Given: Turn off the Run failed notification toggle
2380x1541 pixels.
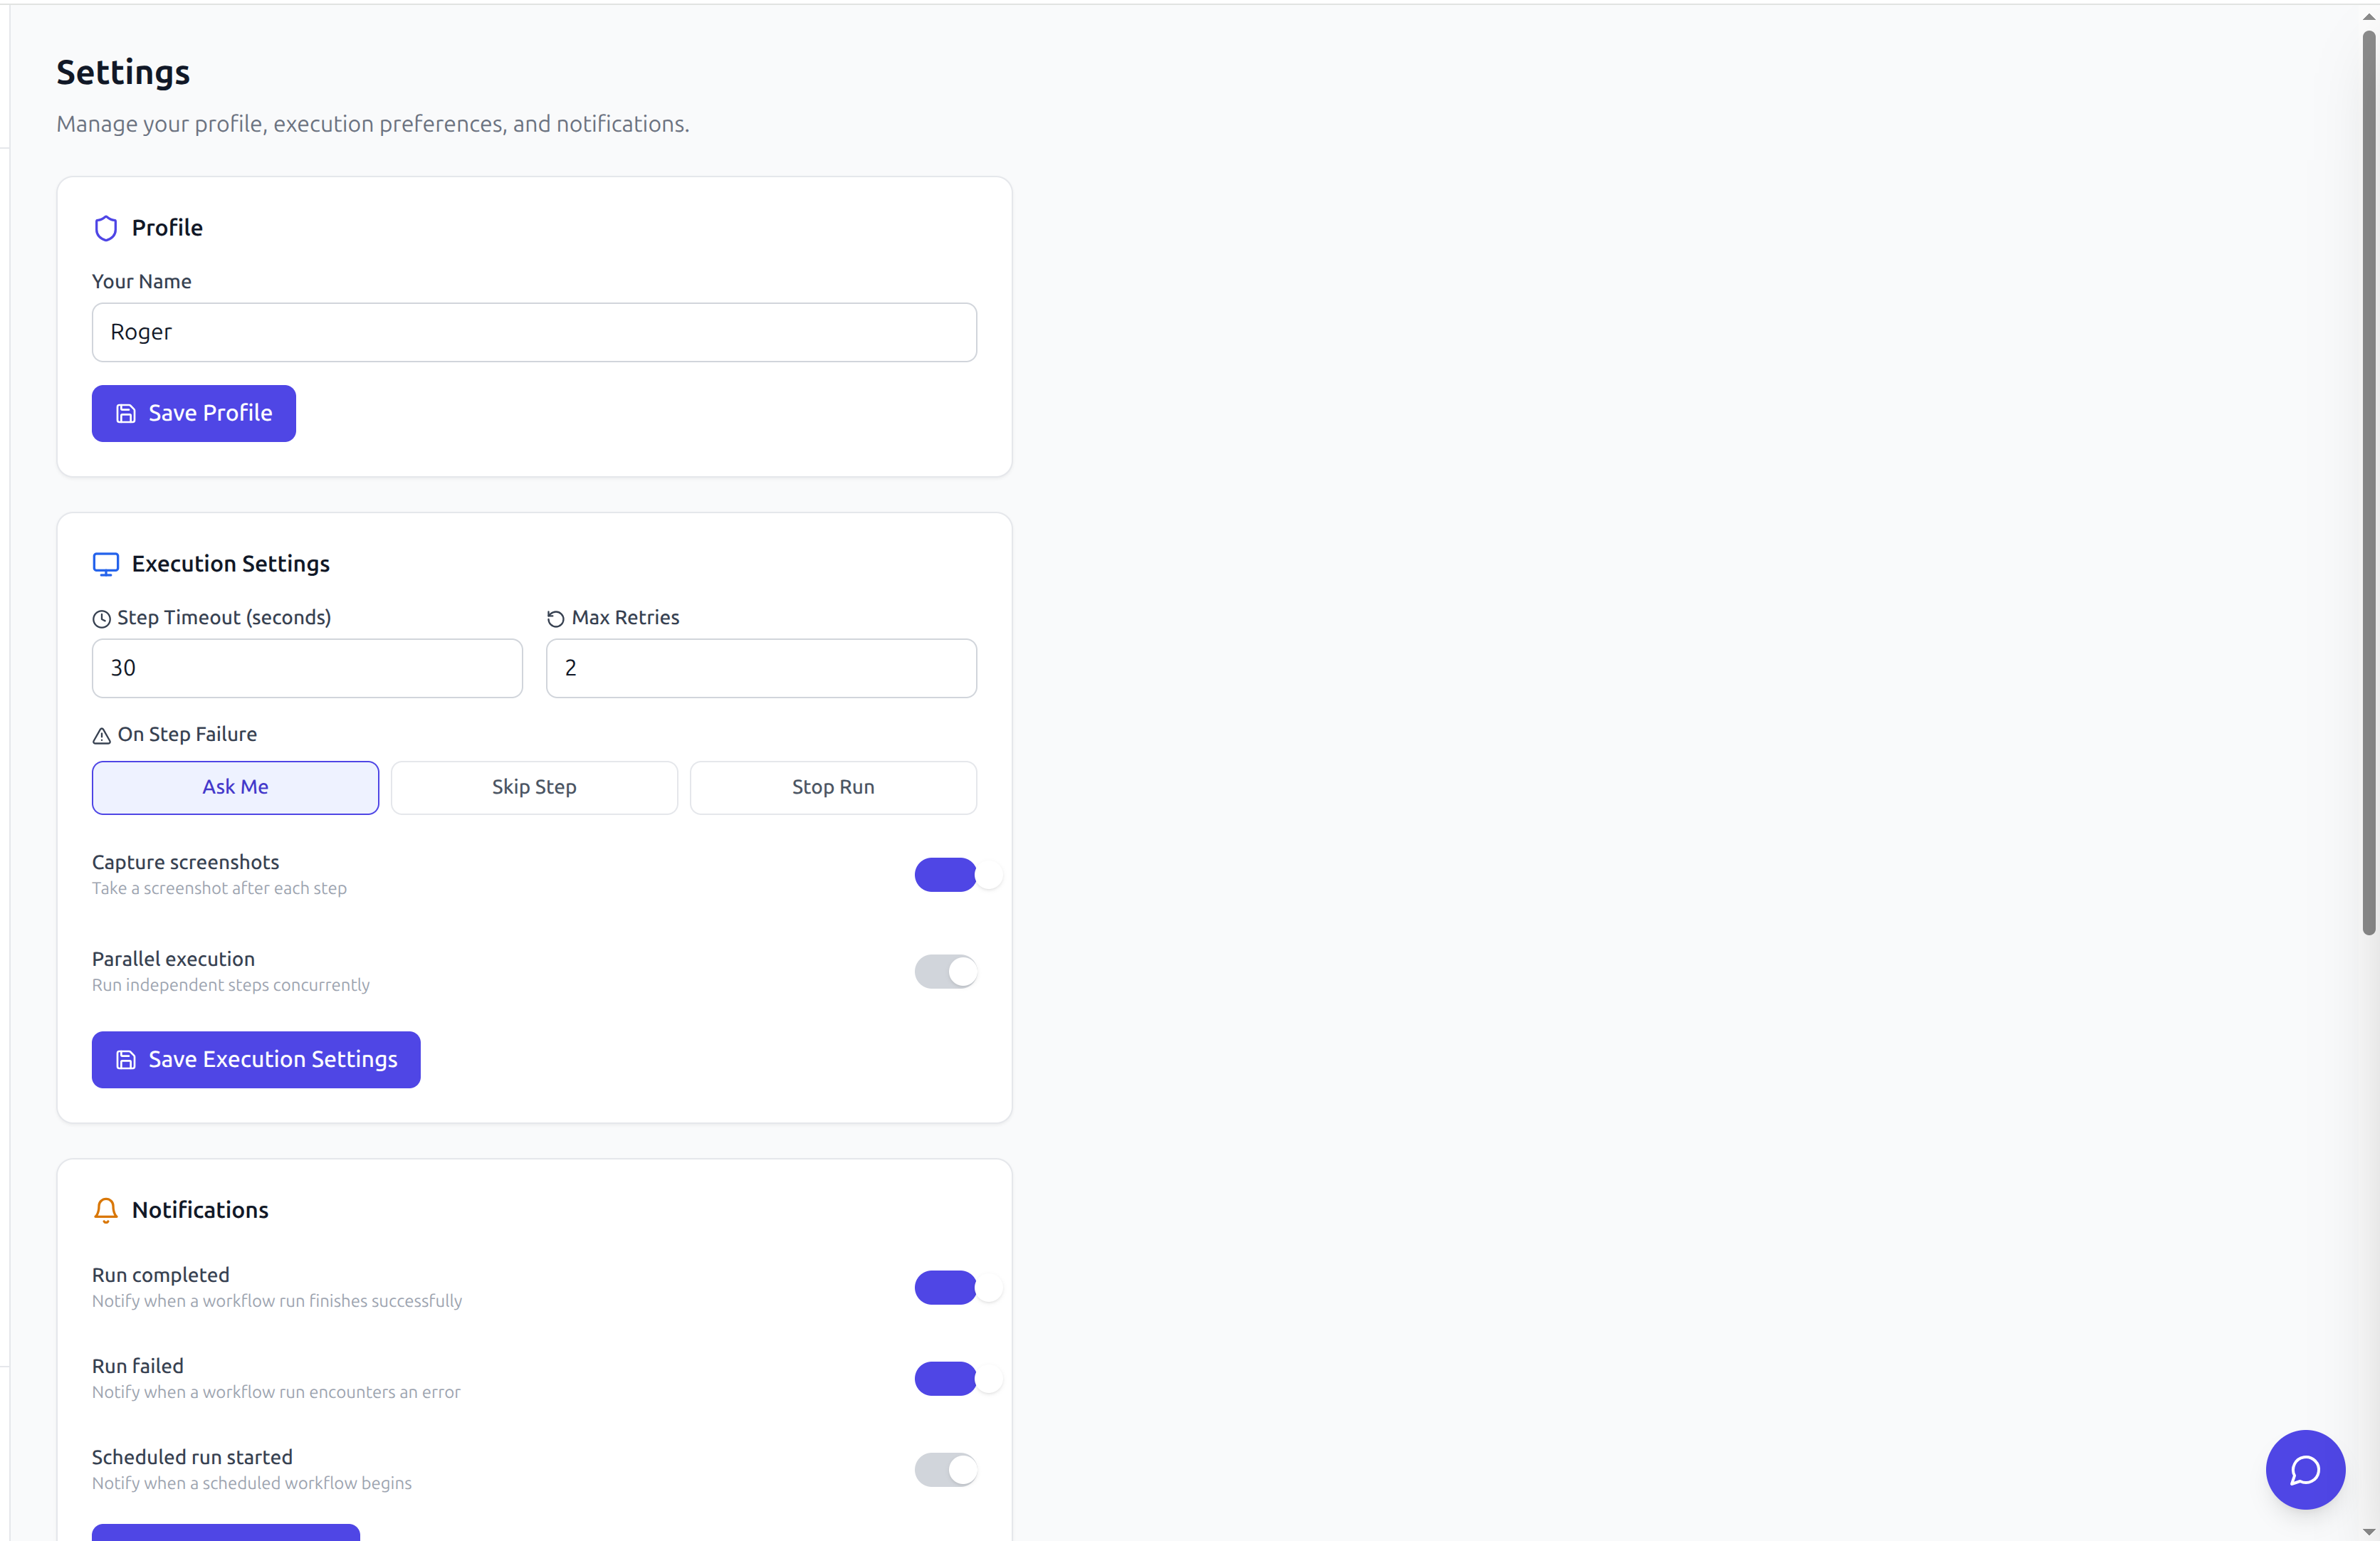Looking at the screenshot, I should tap(946, 1378).
